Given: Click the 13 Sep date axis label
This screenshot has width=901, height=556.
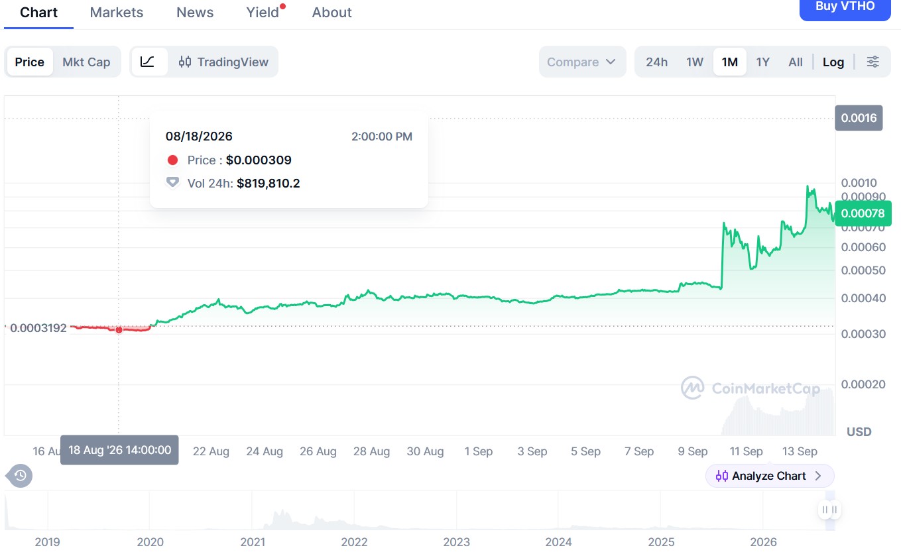Looking at the screenshot, I should pos(800,451).
